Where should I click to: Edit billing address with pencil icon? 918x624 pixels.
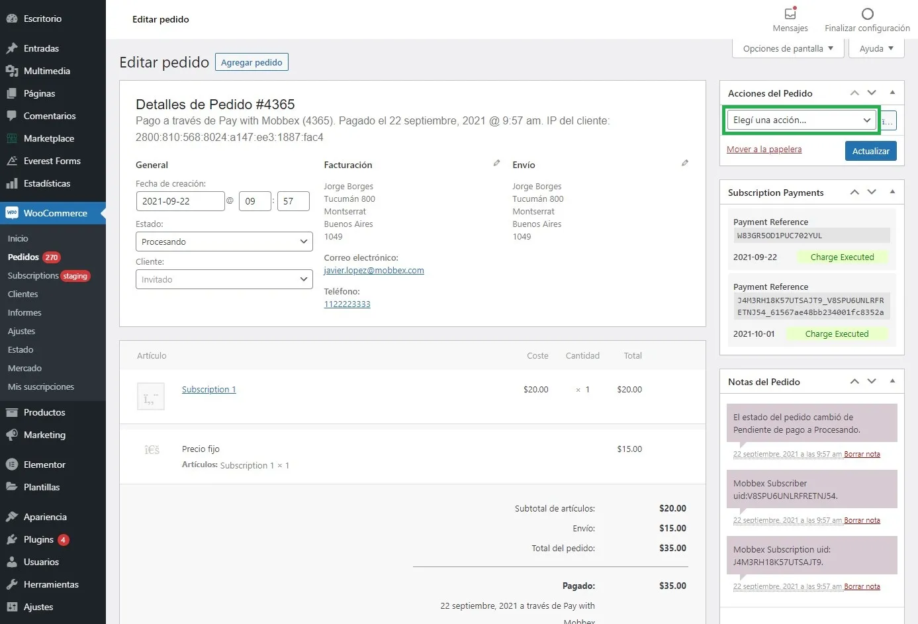(x=496, y=163)
